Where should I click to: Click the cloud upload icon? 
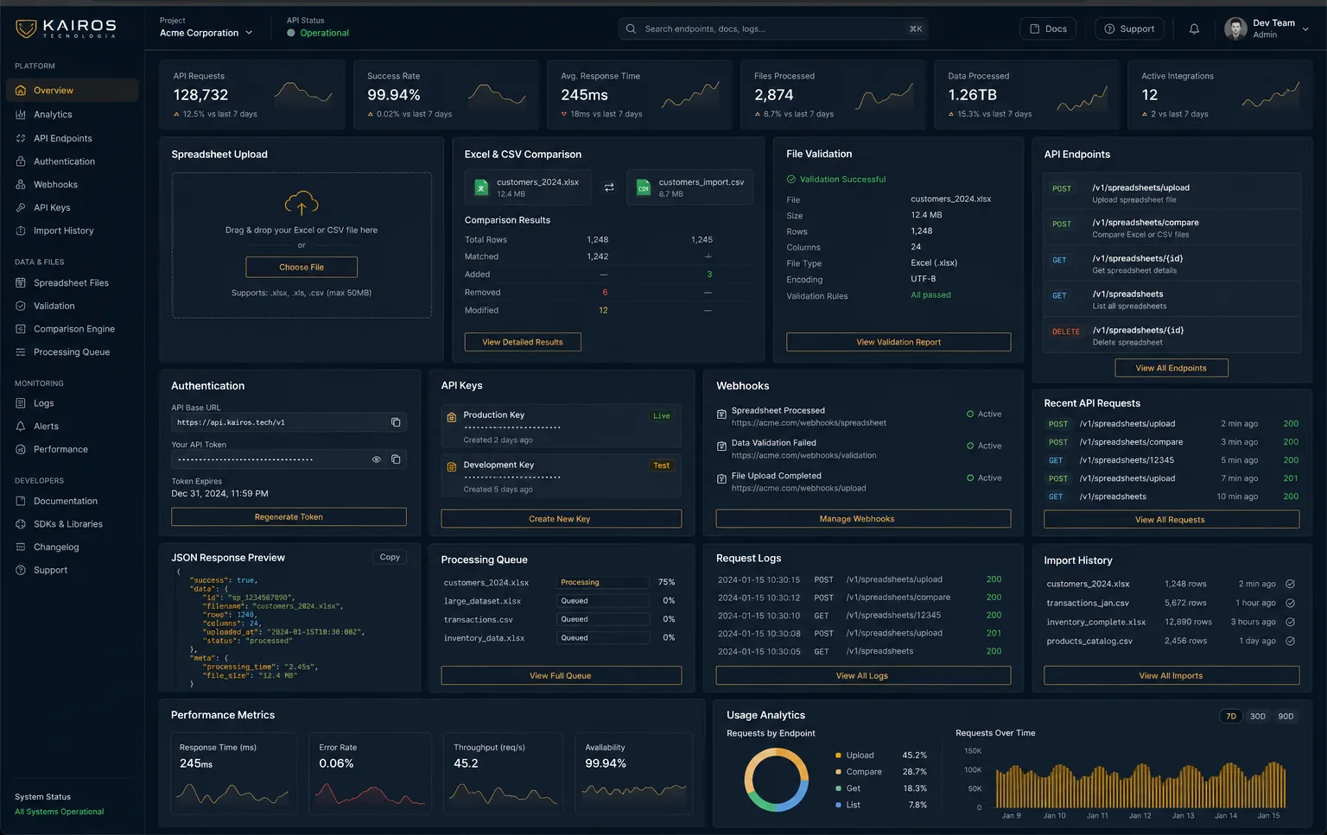coord(302,204)
